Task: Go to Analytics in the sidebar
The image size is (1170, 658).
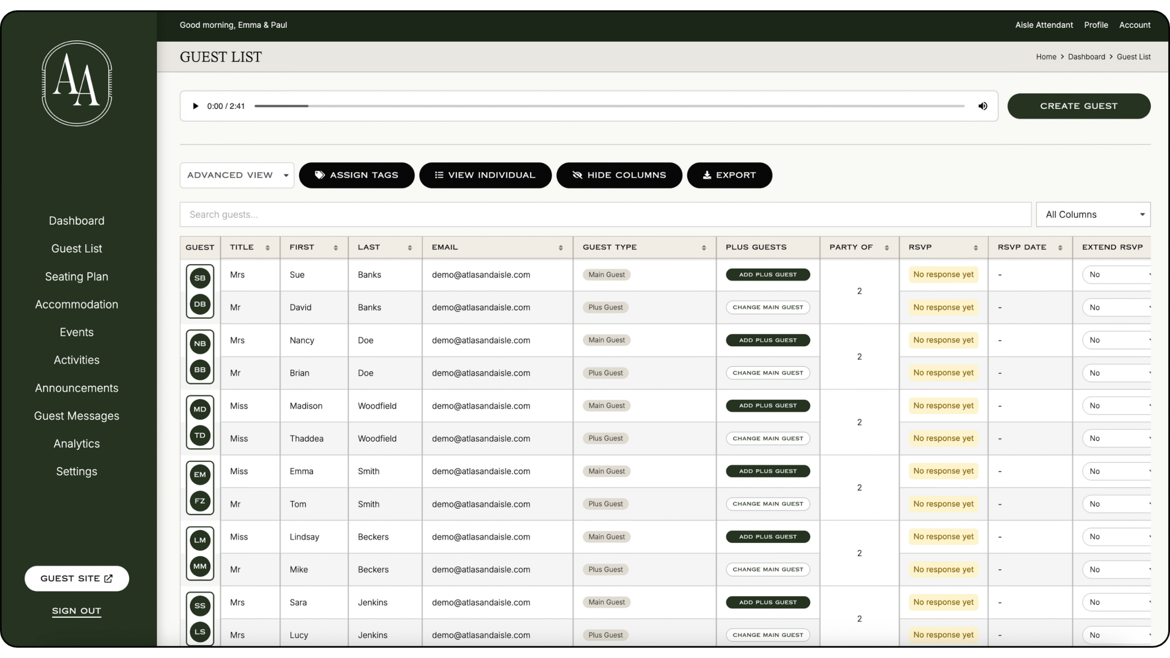Action: click(77, 444)
